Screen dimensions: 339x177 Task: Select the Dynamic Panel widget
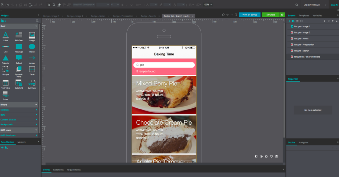[x=19, y=70]
